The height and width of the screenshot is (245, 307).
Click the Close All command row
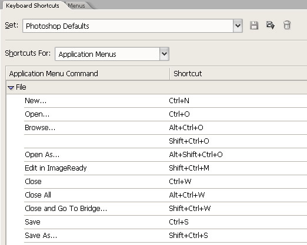165,195
